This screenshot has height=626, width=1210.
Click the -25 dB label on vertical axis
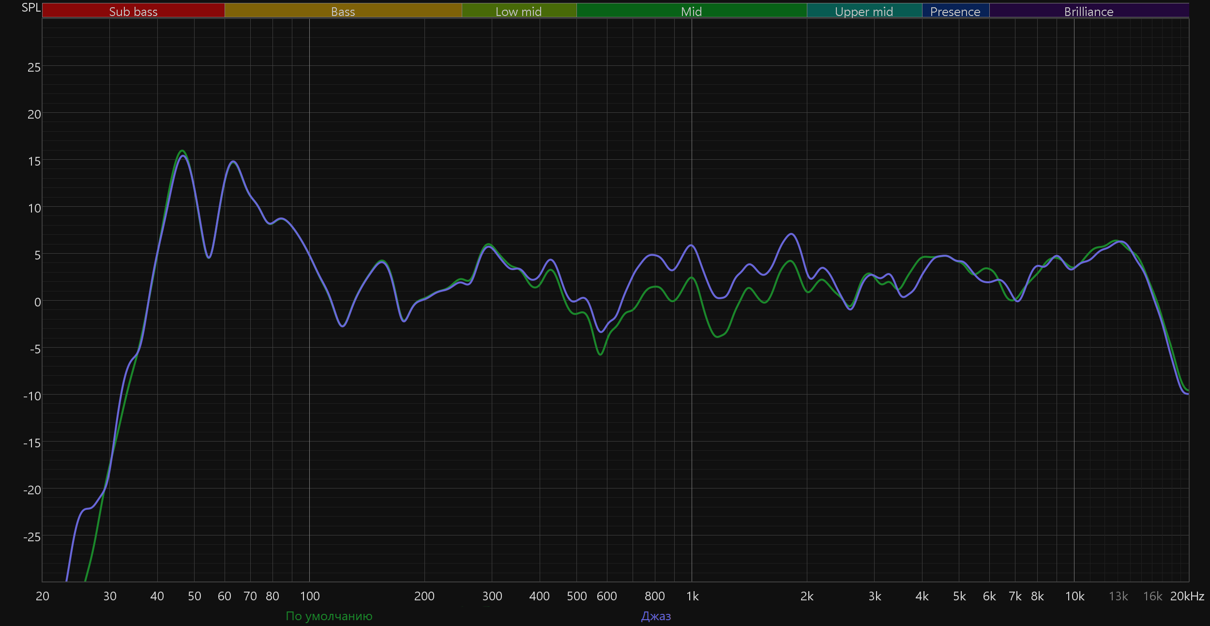pos(32,537)
